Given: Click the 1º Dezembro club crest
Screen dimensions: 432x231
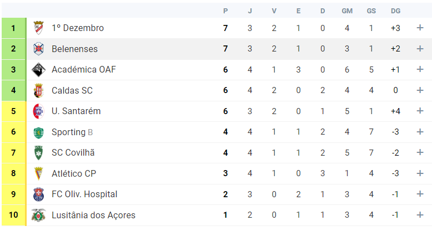Looking at the screenshot, I should 38,28.
